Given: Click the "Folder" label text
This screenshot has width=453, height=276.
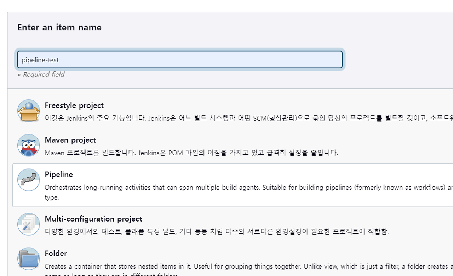Looking at the screenshot, I should point(56,253).
